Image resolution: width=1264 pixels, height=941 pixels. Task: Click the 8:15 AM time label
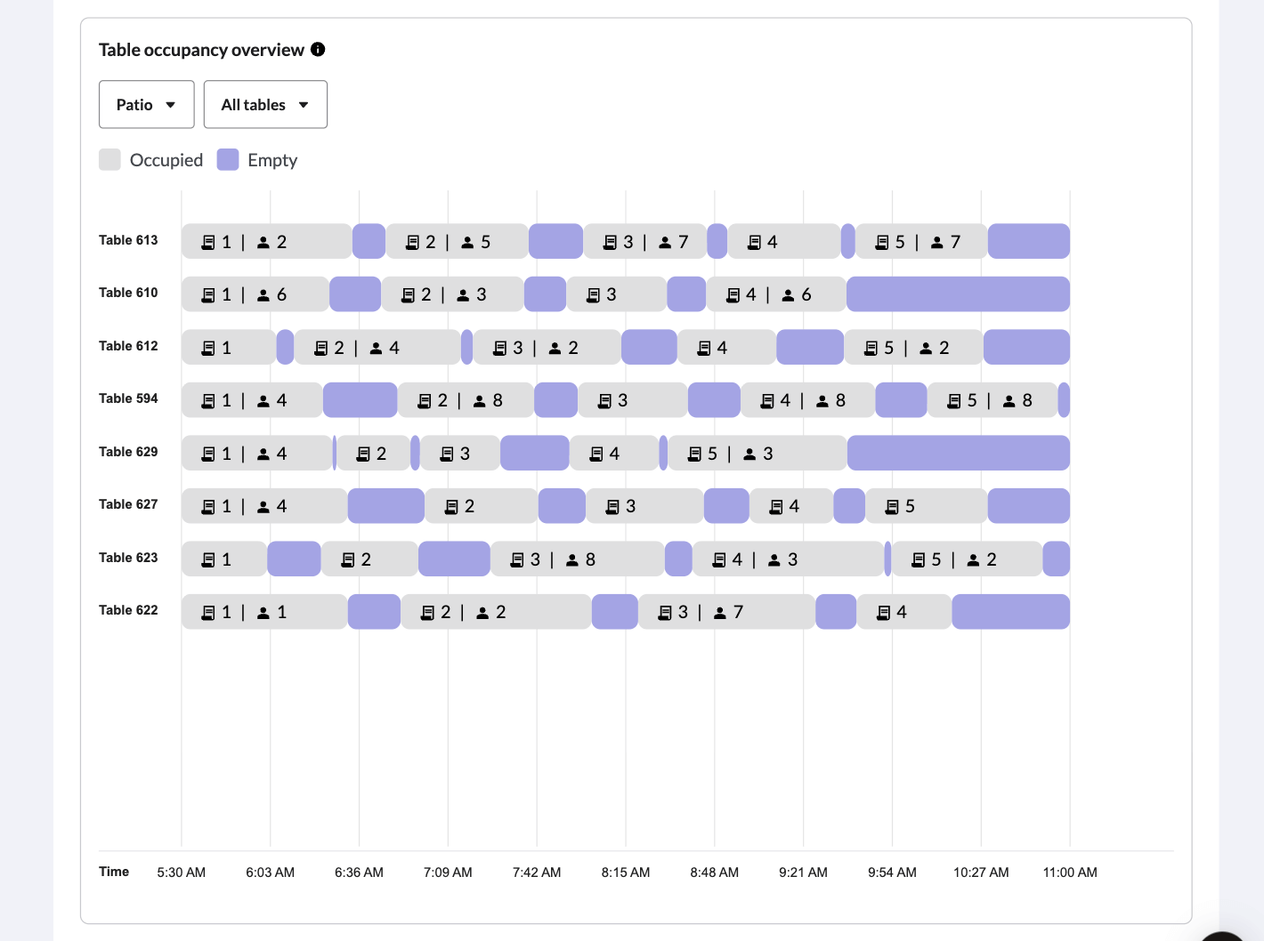coord(625,873)
